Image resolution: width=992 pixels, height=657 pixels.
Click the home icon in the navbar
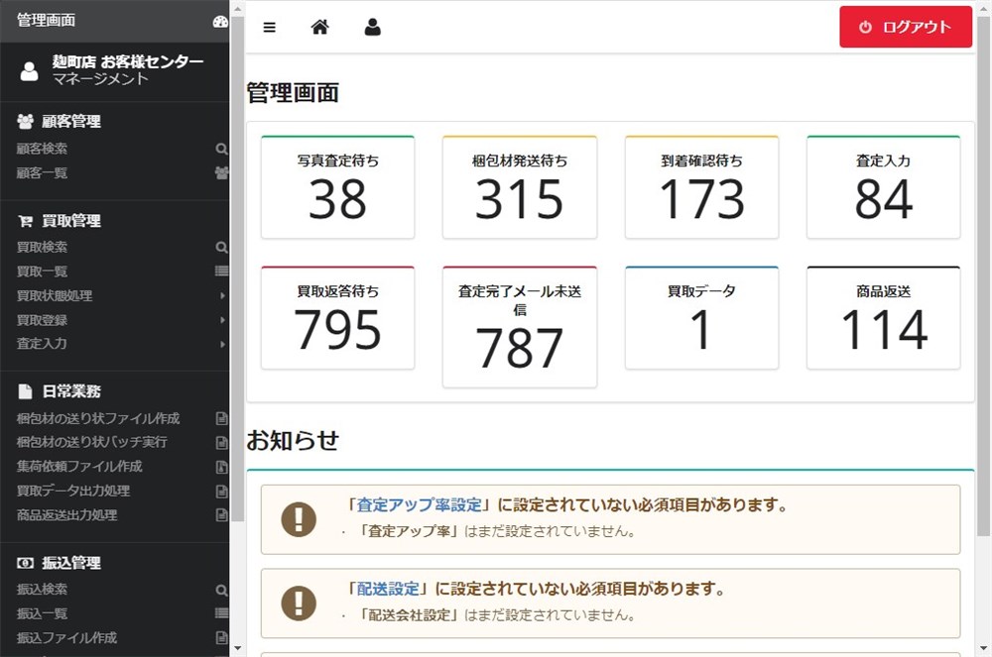coord(319,28)
